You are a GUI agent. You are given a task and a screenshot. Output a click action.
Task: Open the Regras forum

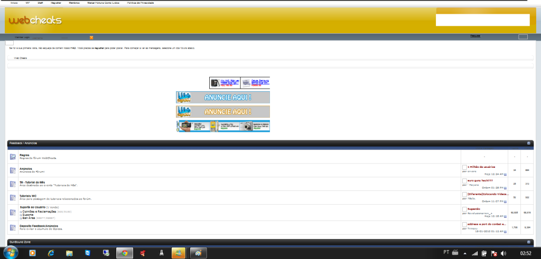pos(24,155)
